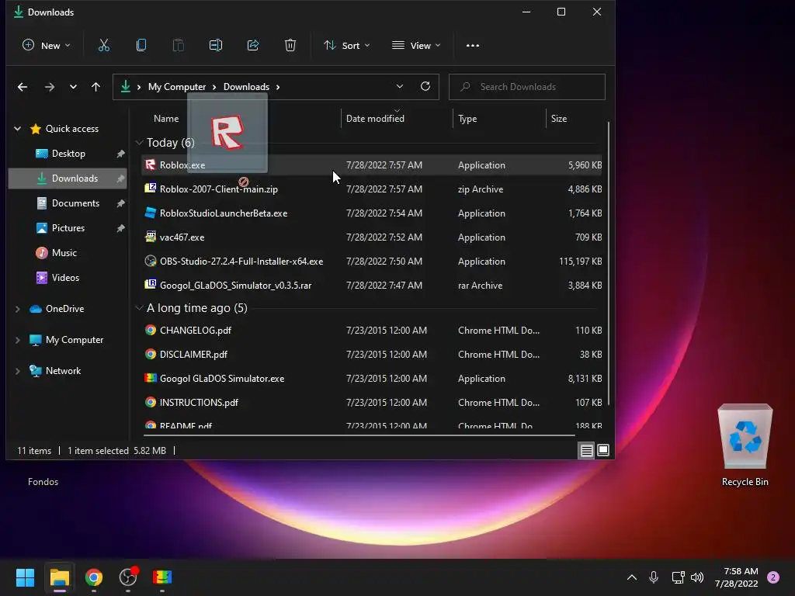
Task: Select Videos in navigation pane
Action: [x=68, y=278]
